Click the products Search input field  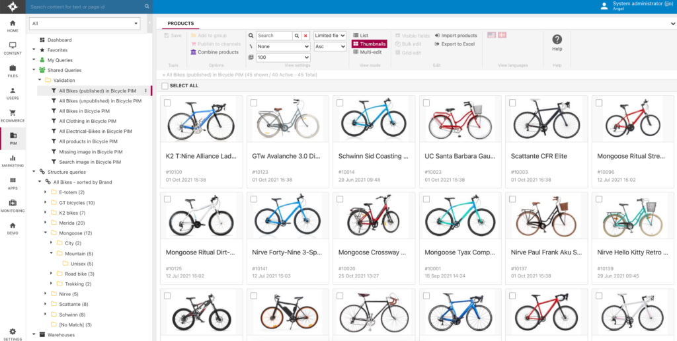[x=274, y=36]
